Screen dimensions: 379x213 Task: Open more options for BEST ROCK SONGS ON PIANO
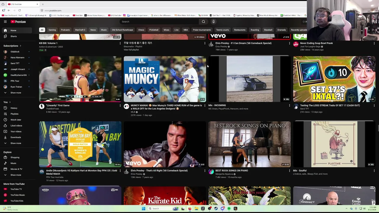coord(289,171)
